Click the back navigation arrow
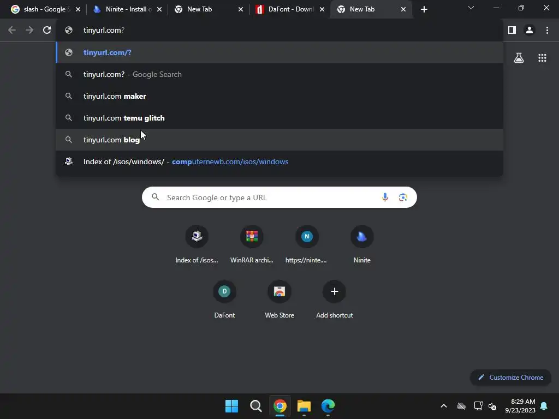The width and height of the screenshot is (559, 419). tap(12, 31)
